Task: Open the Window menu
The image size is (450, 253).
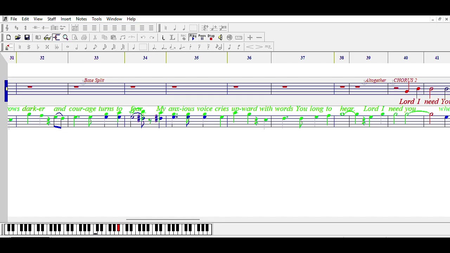Action: coord(114,19)
